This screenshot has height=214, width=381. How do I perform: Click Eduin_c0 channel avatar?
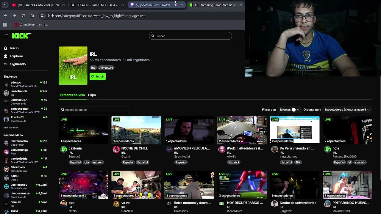[63, 150]
